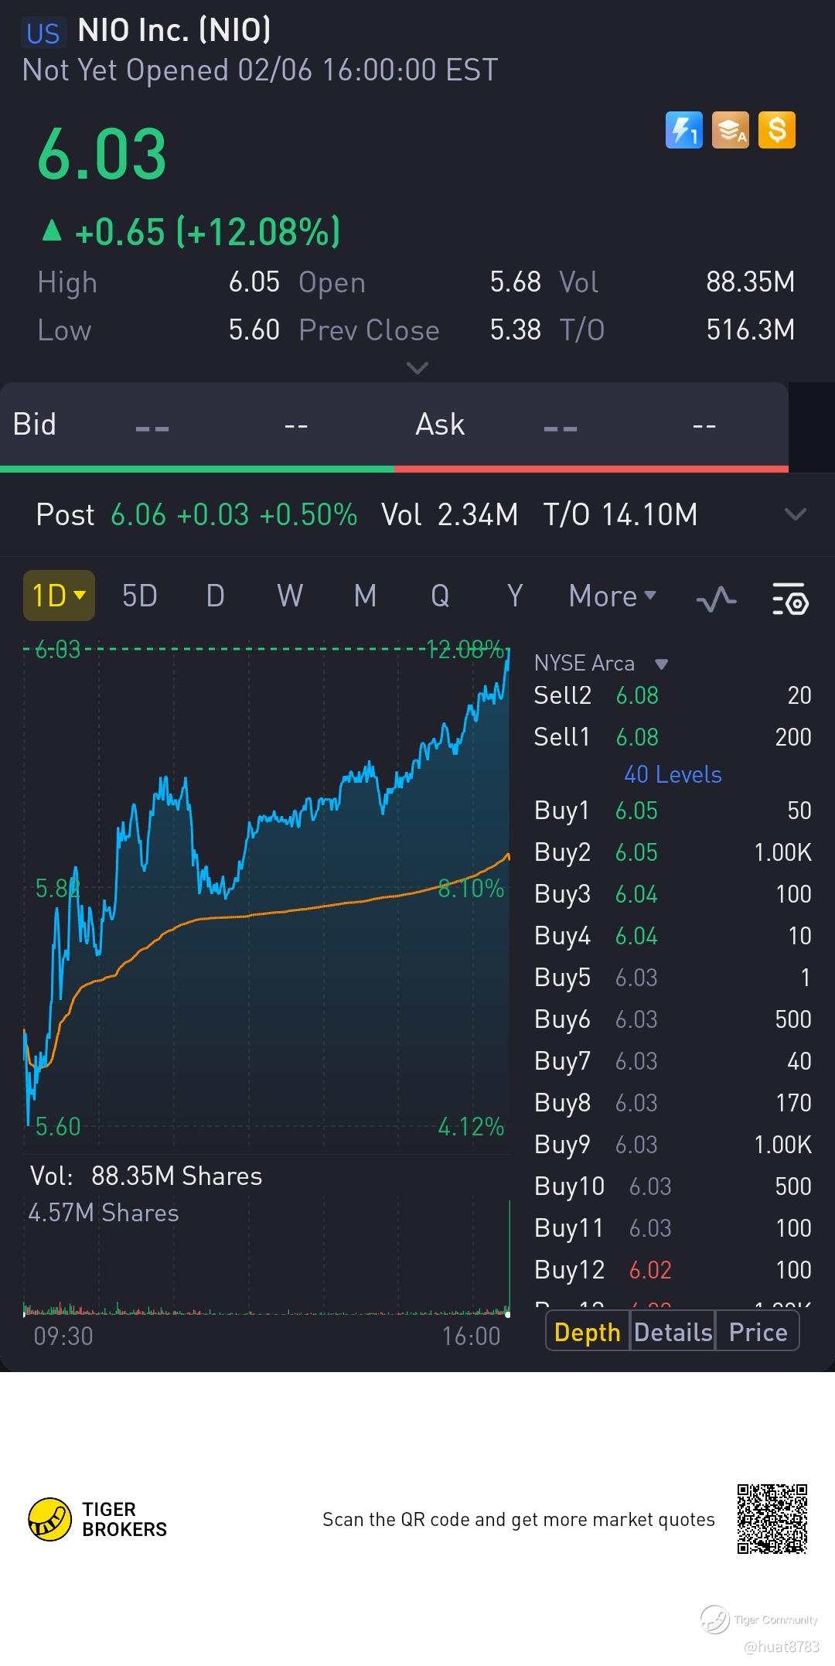Open the 1D timeframe dropdown
Screen dimensions: 835x1666
pyautogui.click(x=59, y=596)
